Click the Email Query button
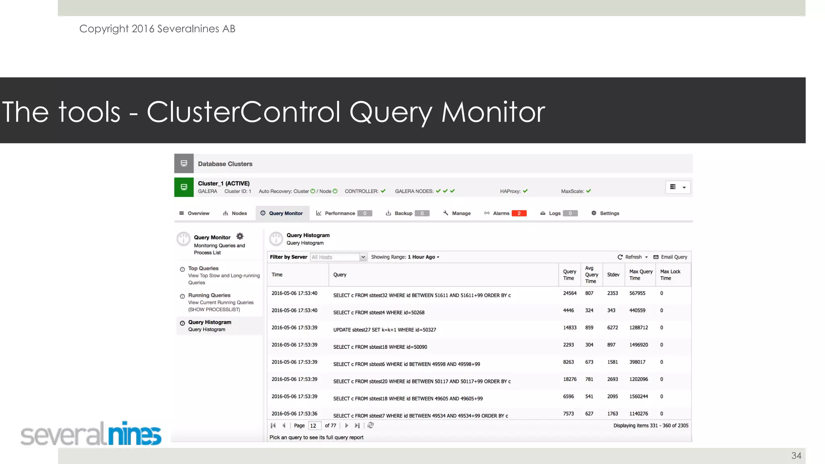 click(670, 257)
